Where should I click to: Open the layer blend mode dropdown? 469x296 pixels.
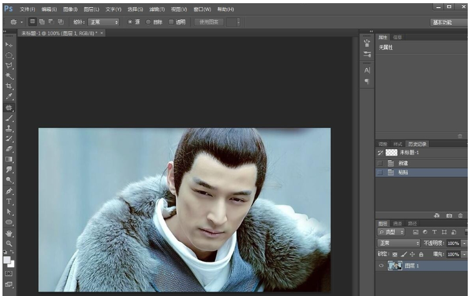[399, 243]
